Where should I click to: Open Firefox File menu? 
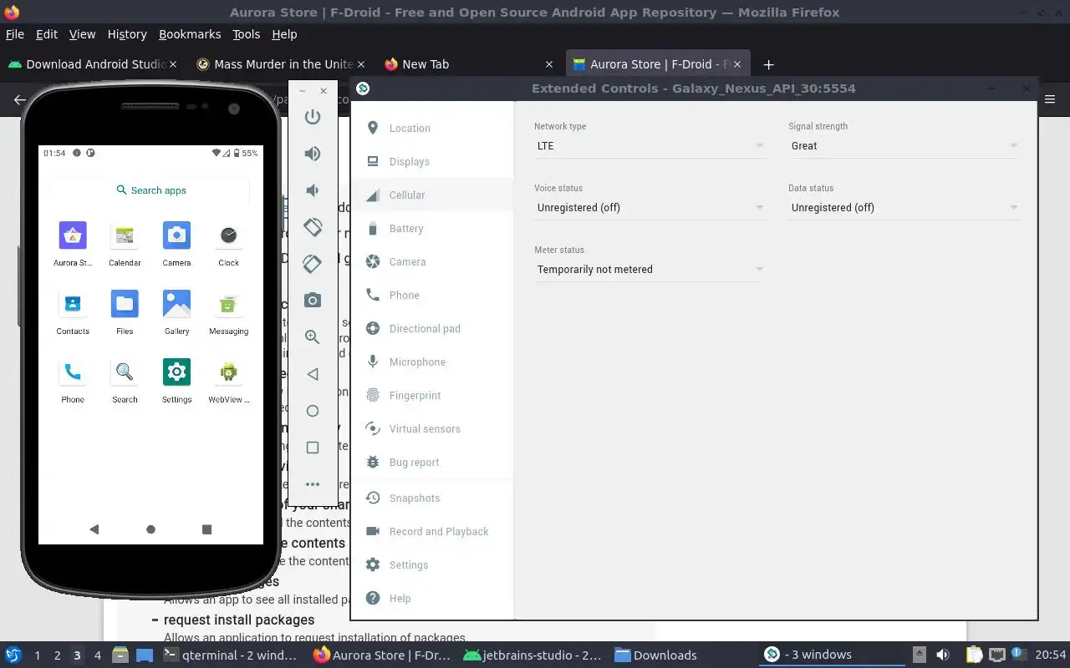tap(15, 34)
